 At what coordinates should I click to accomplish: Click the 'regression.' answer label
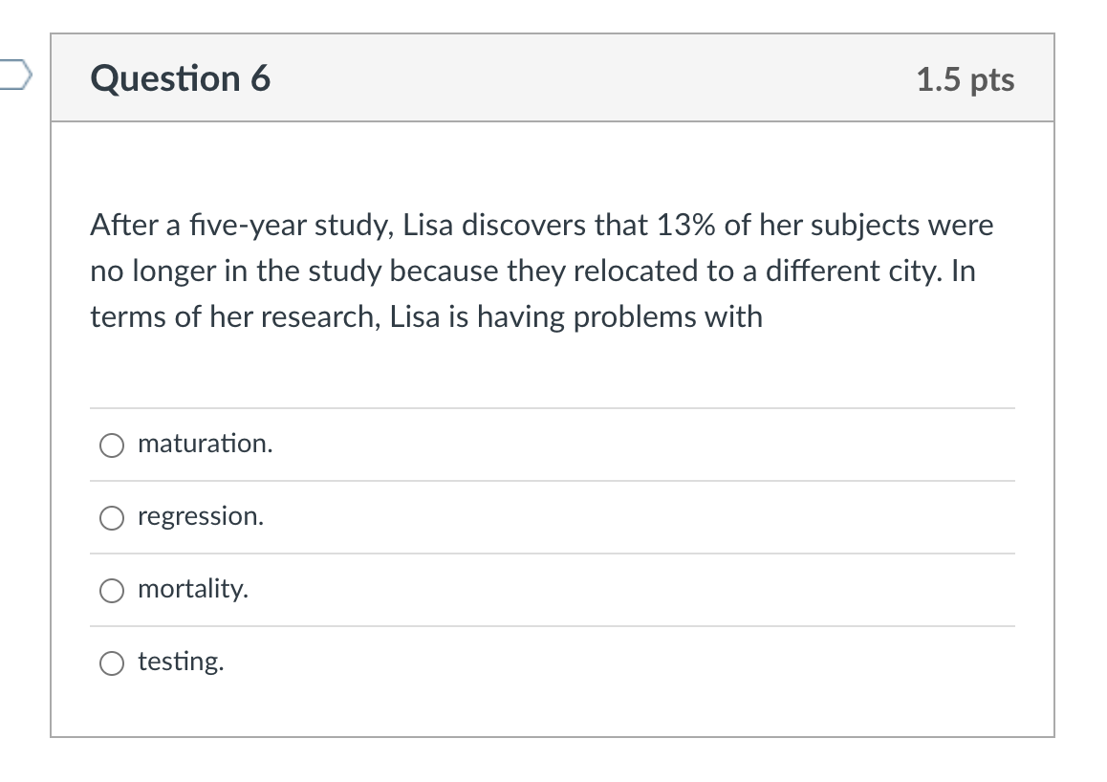tap(201, 516)
